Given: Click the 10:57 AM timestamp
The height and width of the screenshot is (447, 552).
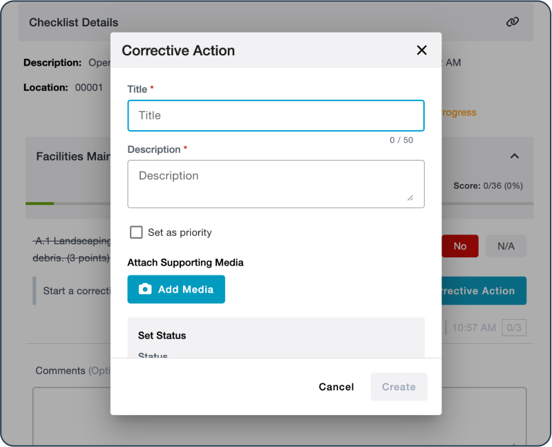Looking at the screenshot, I should click(x=474, y=328).
